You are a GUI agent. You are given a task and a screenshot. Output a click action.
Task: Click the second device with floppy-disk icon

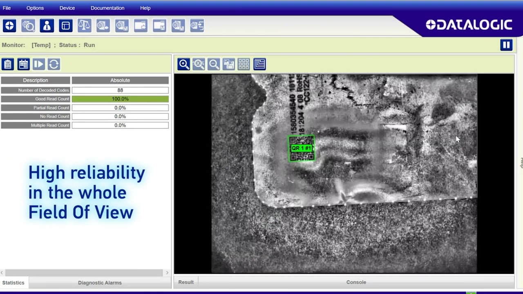[178, 26]
